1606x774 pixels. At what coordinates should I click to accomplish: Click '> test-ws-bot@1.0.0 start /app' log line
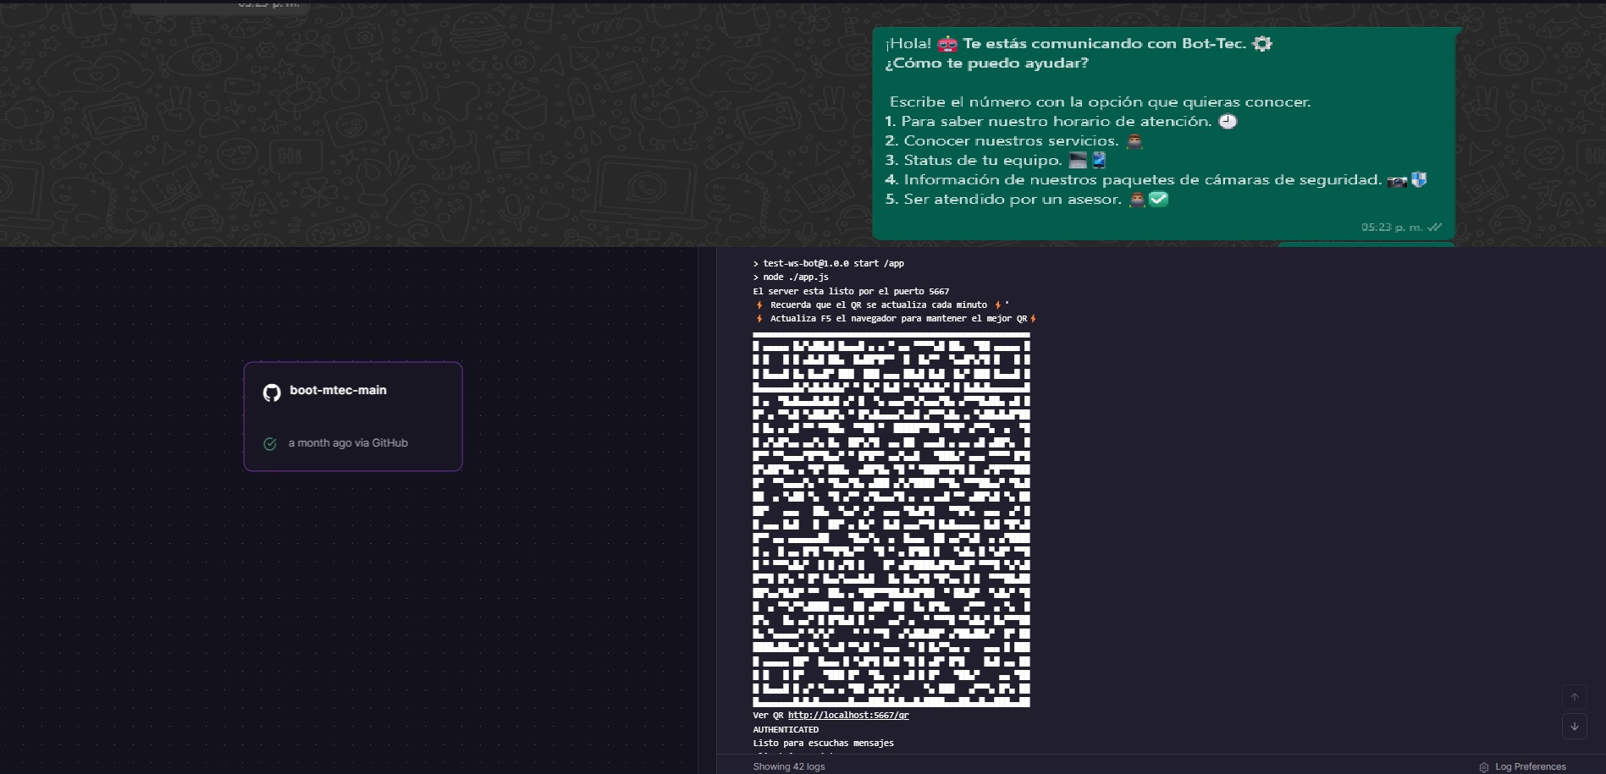[x=828, y=263]
